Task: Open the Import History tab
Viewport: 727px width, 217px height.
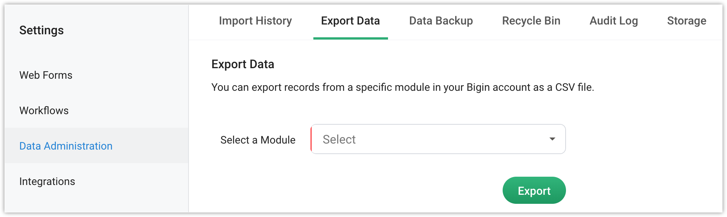Action: tap(255, 21)
